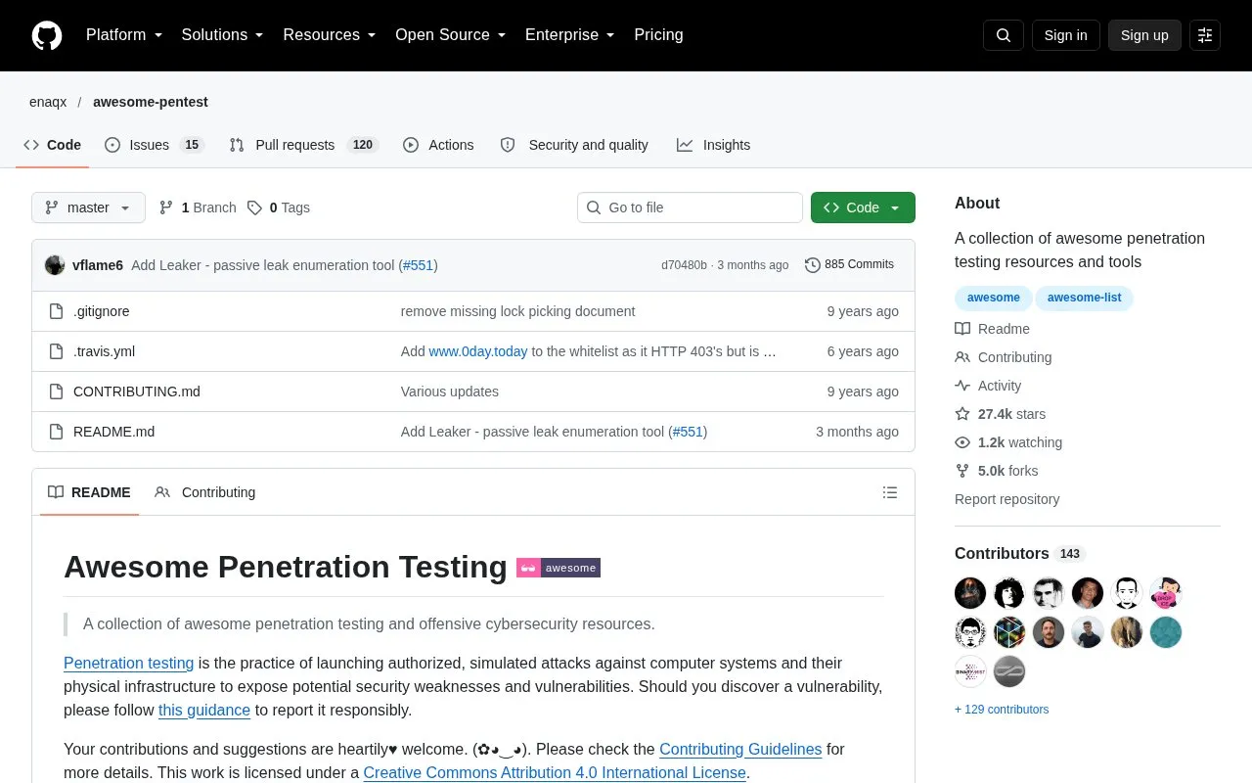Open the Pricing link
This screenshot has height=783, width=1252.
(658, 35)
